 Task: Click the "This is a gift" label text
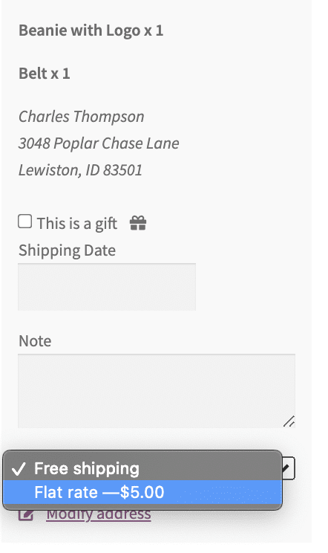[77, 224]
